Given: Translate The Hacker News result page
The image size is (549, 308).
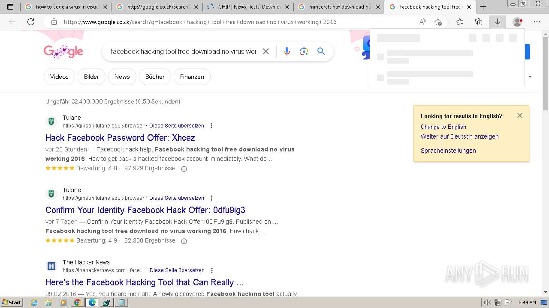Looking at the screenshot, I should tap(177, 270).
